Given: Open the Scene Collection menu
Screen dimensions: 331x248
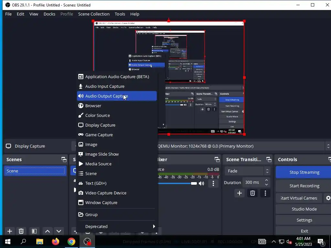Looking at the screenshot, I should point(94,14).
